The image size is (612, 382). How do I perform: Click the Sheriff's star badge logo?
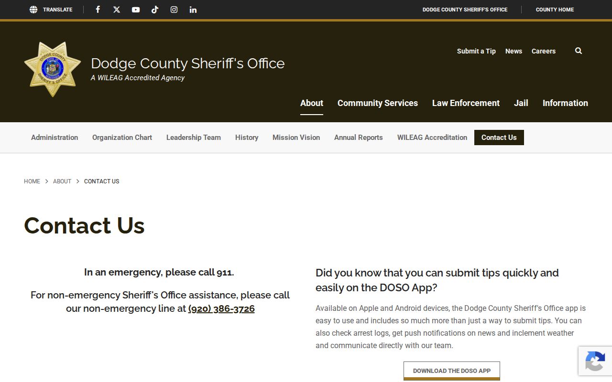coord(53,69)
